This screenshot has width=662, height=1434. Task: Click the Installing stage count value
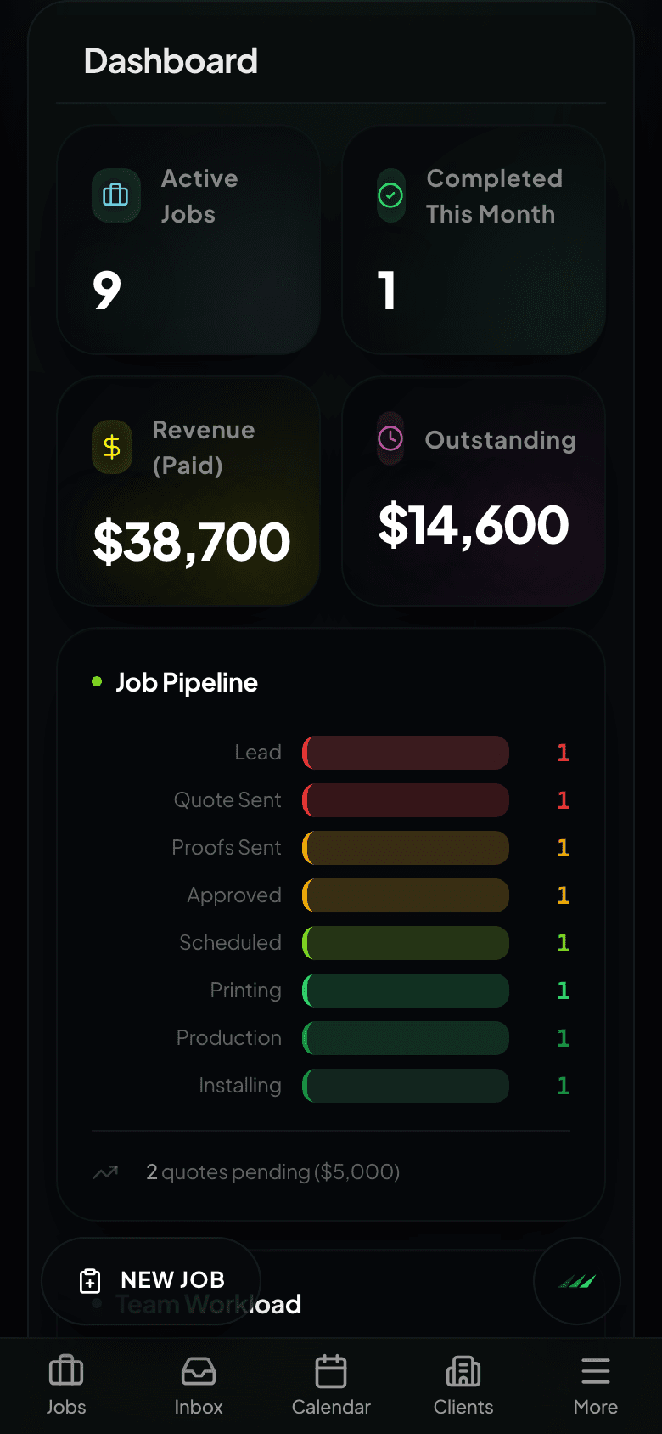point(563,1085)
